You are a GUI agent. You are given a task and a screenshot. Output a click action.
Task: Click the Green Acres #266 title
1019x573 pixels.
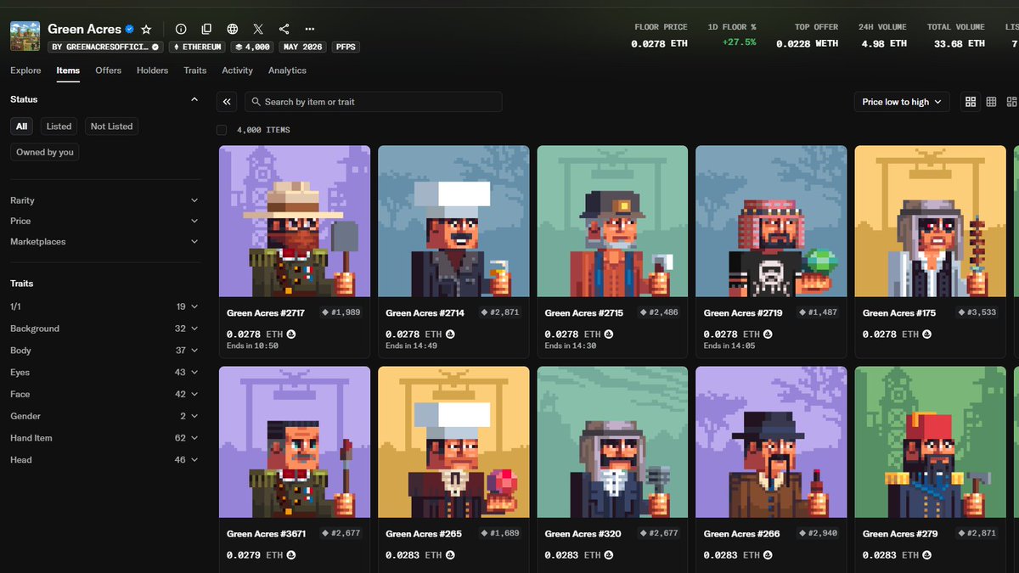(740, 534)
